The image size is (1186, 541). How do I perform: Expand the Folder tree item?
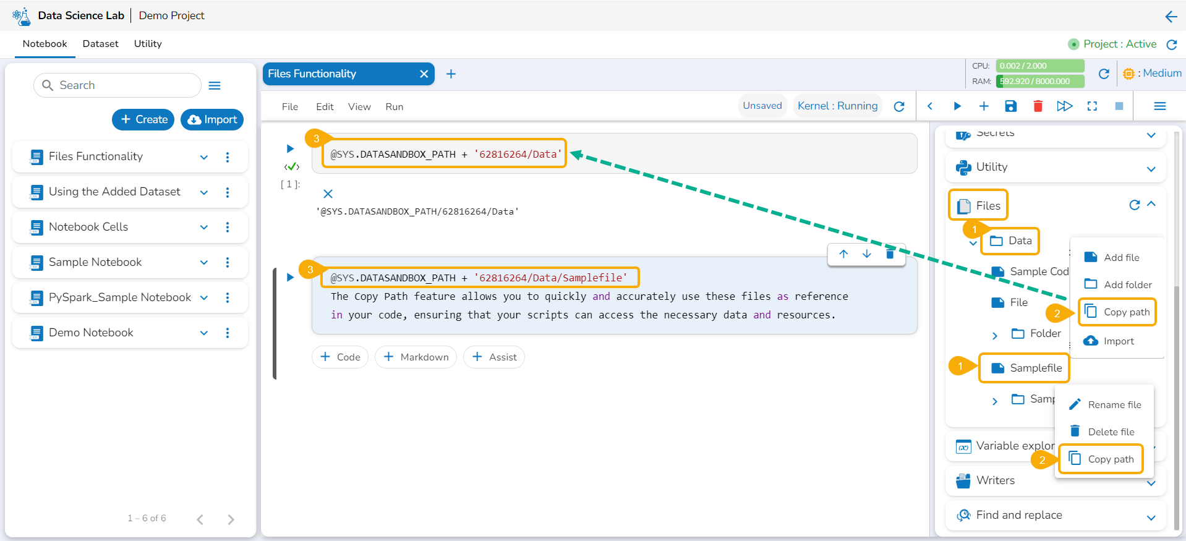[994, 336]
